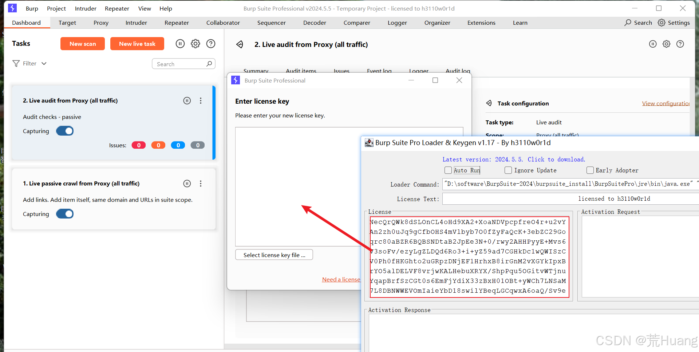Minimize the Enter license key dialog

411,80
